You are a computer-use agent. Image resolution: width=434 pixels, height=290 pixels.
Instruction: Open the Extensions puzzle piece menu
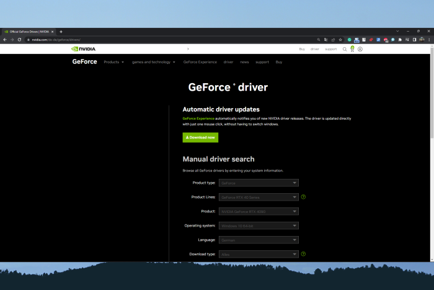pyautogui.click(x=400, y=40)
